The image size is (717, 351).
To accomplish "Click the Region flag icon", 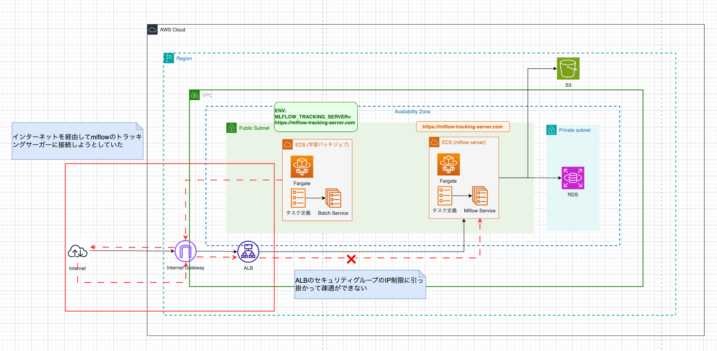I will point(169,58).
